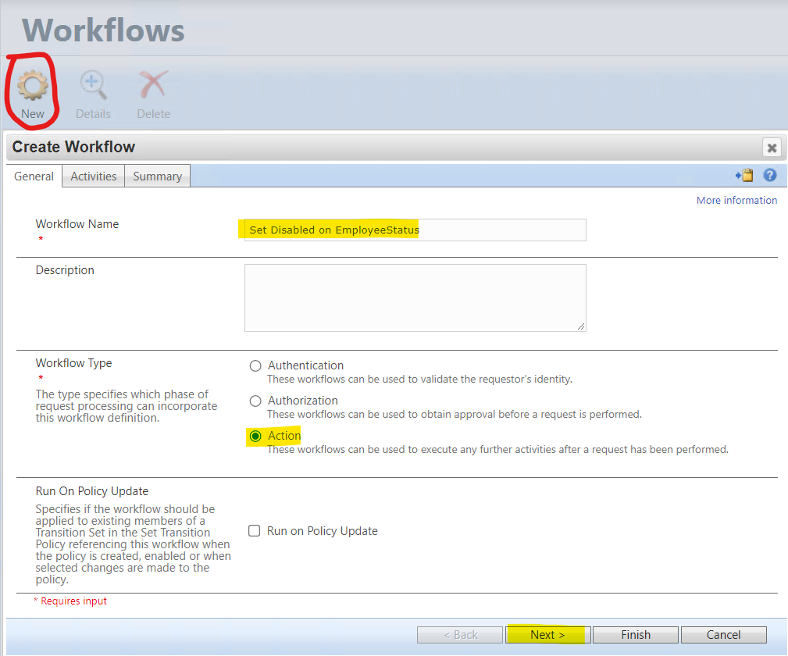Select the Authentication workflow type
788x656 pixels.
(x=255, y=365)
